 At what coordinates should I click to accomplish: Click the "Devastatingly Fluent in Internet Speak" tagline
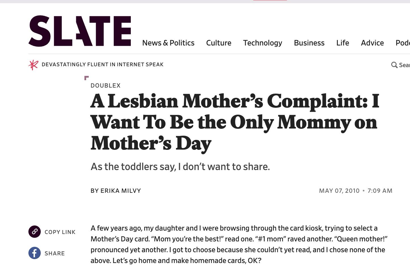102,65
